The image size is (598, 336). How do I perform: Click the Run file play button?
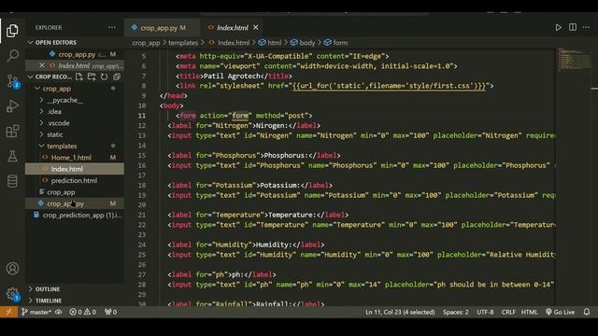(558, 27)
